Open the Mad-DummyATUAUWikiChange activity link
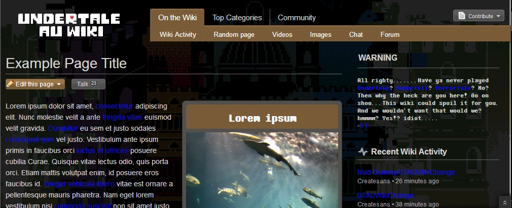512x208 pixels. click(x=406, y=173)
